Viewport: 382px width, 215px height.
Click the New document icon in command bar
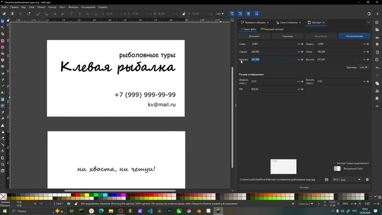coord(377,22)
